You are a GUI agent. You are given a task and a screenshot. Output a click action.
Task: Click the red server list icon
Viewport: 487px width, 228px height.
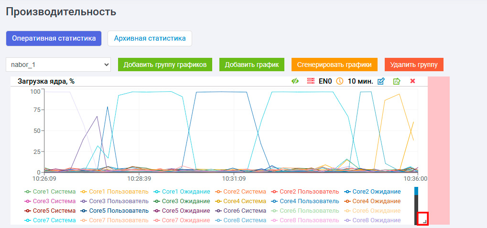[311, 81]
